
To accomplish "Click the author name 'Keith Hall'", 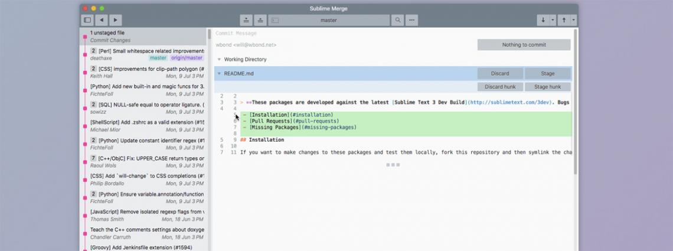I will click(x=102, y=76).
